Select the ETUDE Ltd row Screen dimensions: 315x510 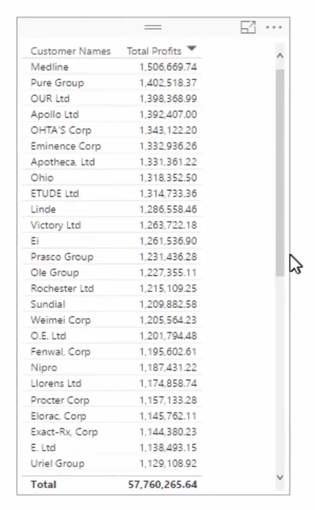tap(112, 193)
